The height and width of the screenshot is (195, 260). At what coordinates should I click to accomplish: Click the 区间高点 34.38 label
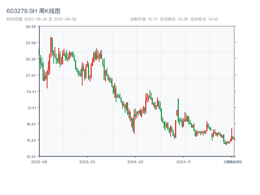tap(174, 19)
